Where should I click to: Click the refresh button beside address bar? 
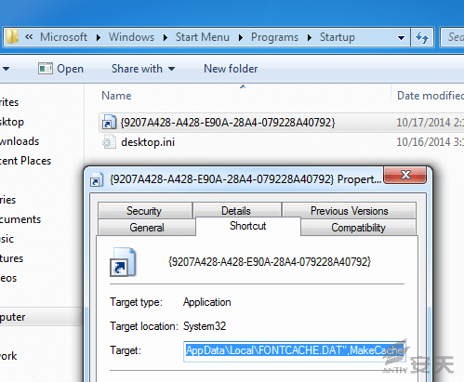tap(422, 37)
